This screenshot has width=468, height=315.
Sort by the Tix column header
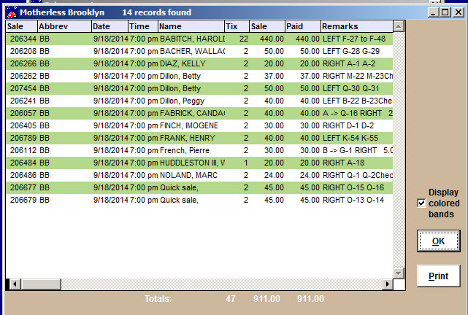(x=237, y=26)
